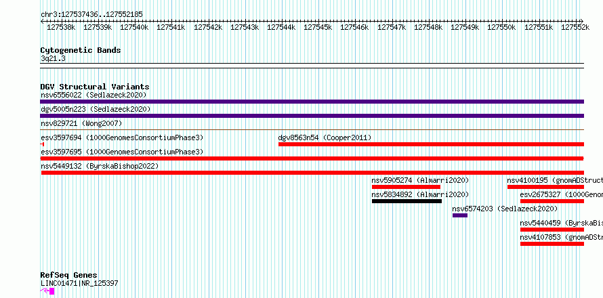Image resolution: width=603 pixels, height=298 pixels.
Task: Click nsv5449132 (ByrskaBishop2022) label
Action: pos(100,166)
